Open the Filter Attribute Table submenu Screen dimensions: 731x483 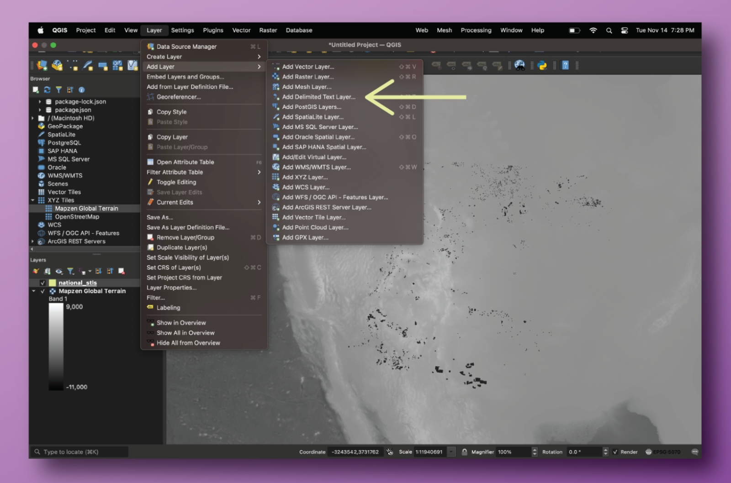click(204, 172)
